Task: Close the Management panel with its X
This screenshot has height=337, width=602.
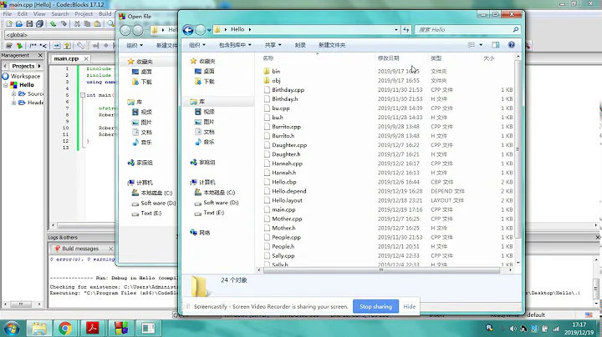Action: pyautogui.click(x=40, y=55)
